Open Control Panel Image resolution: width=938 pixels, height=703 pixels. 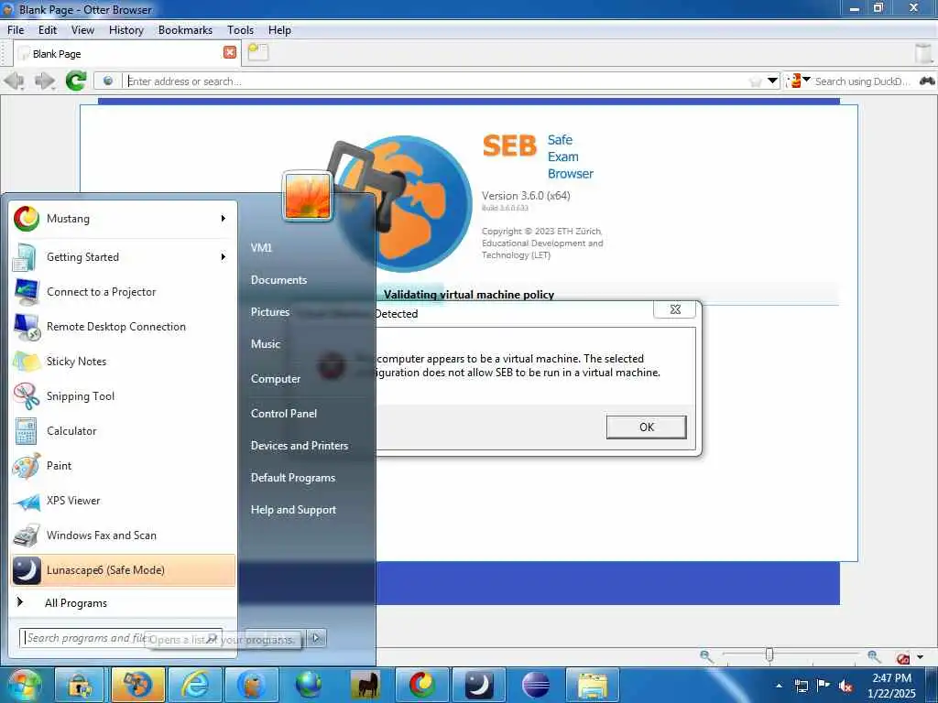click(x=284, y=414)
